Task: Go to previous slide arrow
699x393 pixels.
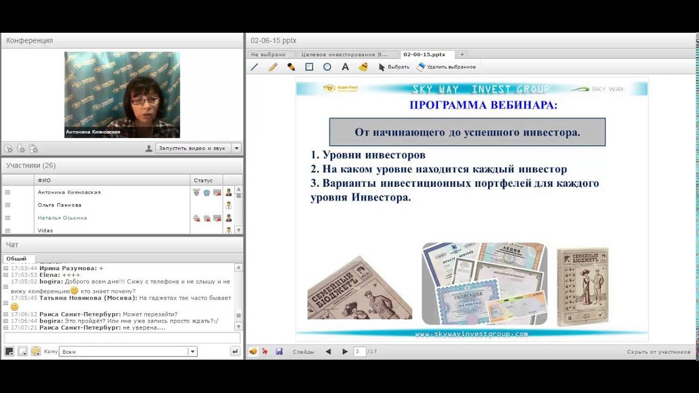Action: coord(328,352)
